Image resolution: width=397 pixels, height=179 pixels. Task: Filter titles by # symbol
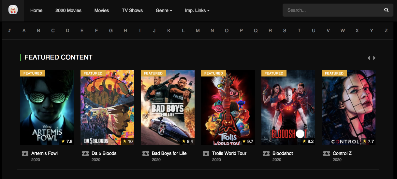(x=9, y=31)
